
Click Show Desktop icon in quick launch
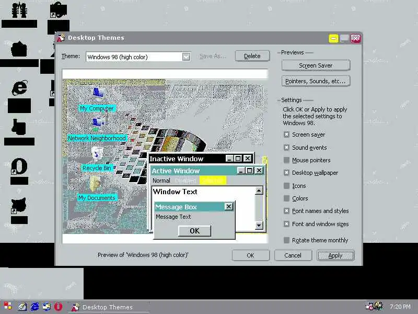point(22,307)
